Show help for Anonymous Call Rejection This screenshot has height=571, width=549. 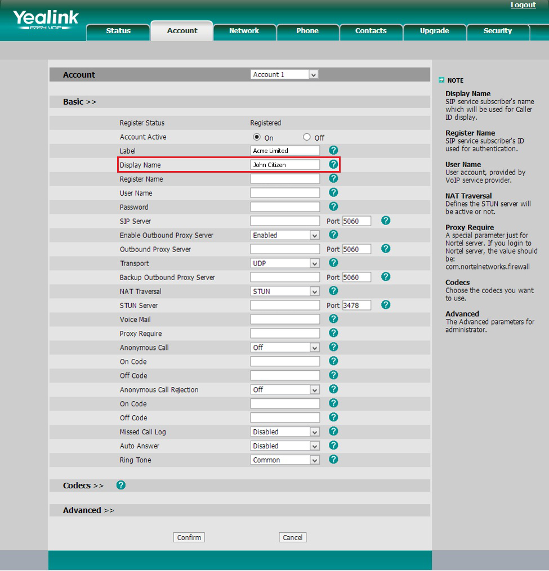click(333, 389)
